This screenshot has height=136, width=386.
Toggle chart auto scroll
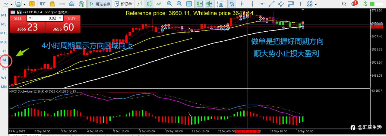(200, 4)
